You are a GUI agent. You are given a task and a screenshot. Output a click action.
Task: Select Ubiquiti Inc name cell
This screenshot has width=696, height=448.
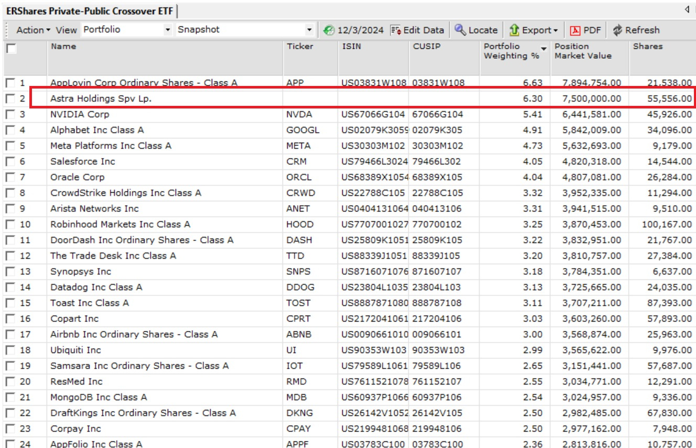[x=165, y=350]
